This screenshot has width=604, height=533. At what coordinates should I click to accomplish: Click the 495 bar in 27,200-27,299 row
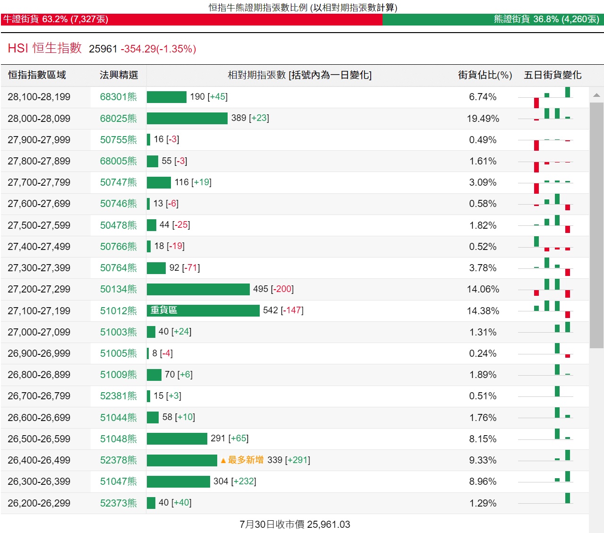198,289
